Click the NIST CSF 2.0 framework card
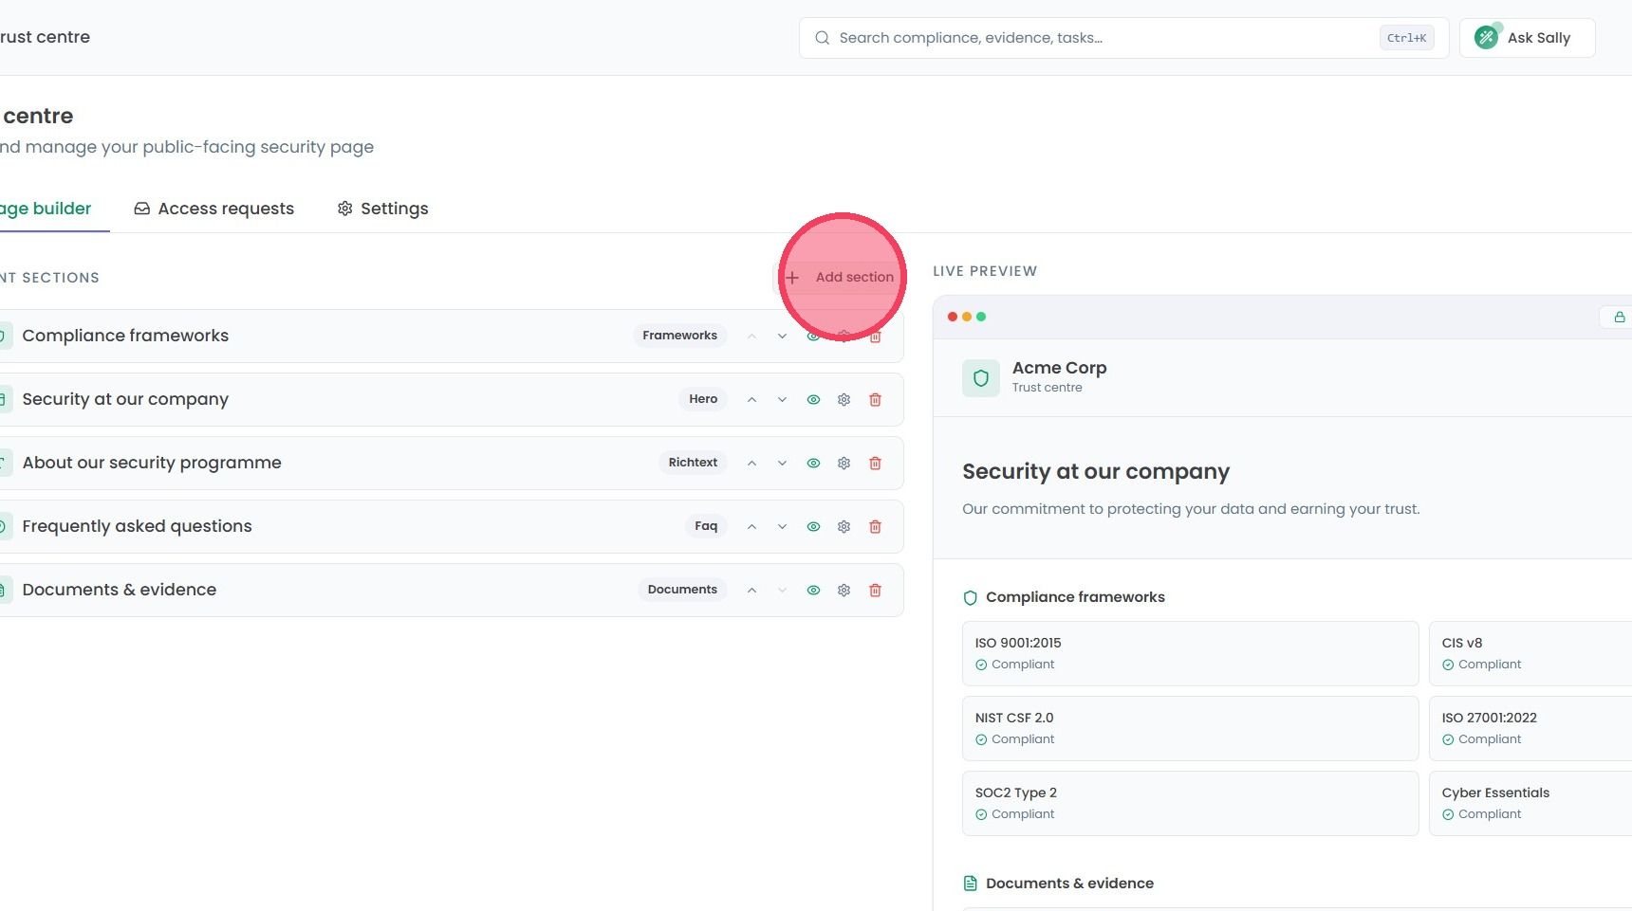This screenshot has width=1632, height=911. pos(1190,728)
